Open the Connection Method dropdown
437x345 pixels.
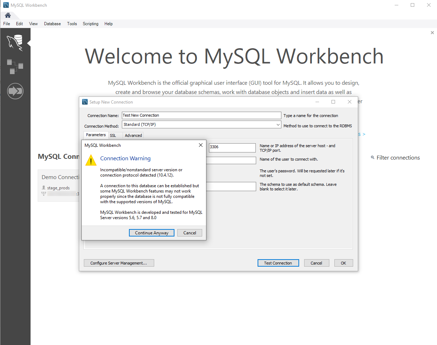[x=201, y=125]
